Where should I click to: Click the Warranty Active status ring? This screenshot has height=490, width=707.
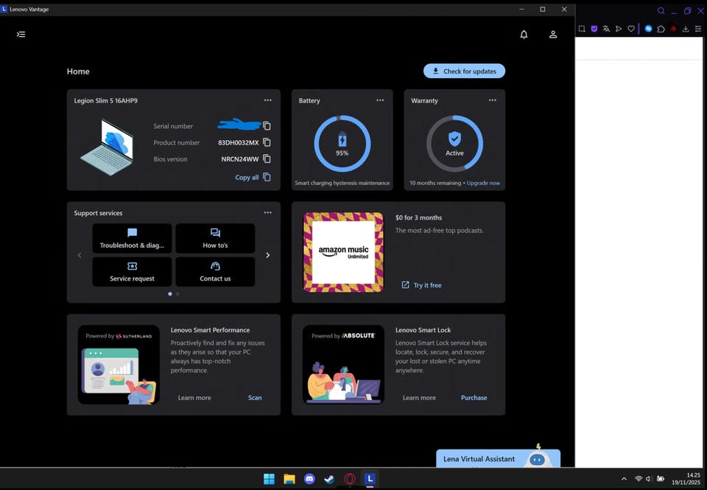point(454,144)
